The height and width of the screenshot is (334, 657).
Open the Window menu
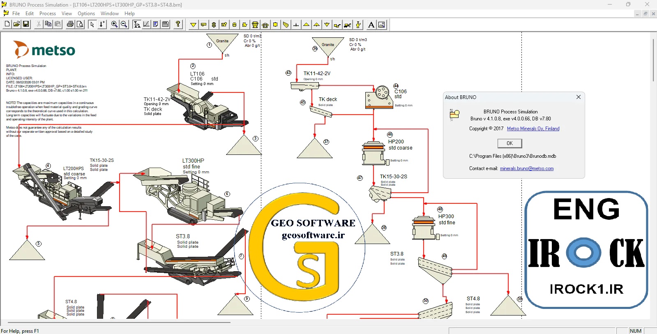110,14
